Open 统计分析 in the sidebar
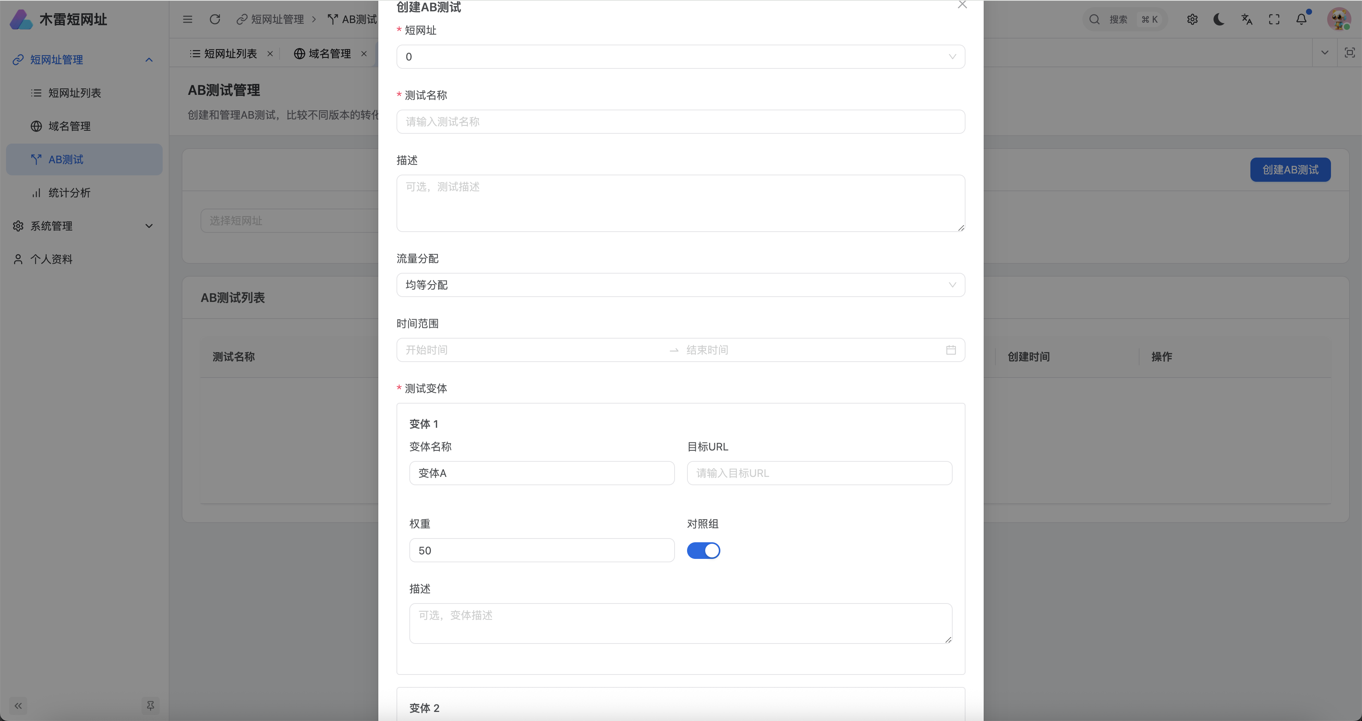Screen dimensions: 1362x721 click(69, 193)
